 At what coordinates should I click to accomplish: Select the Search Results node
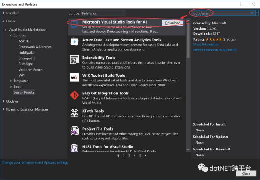[x=24, y=92]
